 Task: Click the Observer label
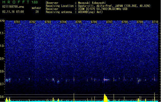[52, 3]
